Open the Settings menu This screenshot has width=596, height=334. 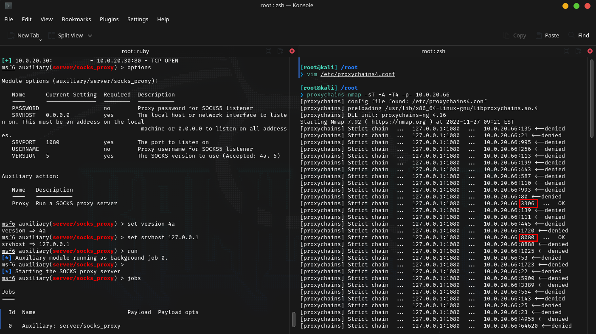(138, 20)
